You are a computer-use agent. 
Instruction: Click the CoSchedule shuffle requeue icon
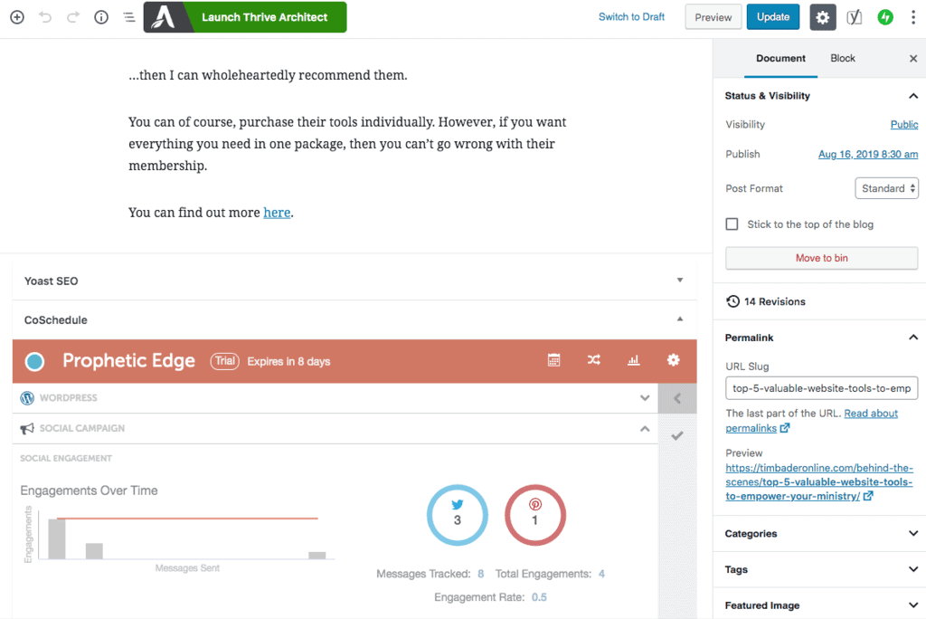(593, 360)
